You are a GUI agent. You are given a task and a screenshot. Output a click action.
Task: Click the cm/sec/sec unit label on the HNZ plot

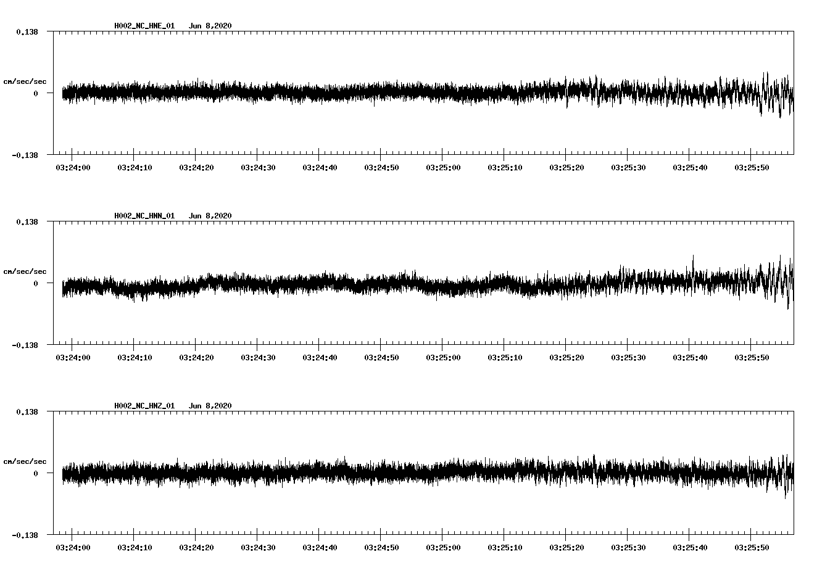(25, 461)
